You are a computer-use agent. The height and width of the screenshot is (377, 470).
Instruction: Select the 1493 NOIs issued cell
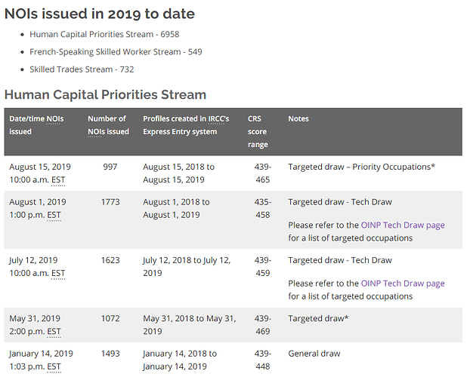110,354
